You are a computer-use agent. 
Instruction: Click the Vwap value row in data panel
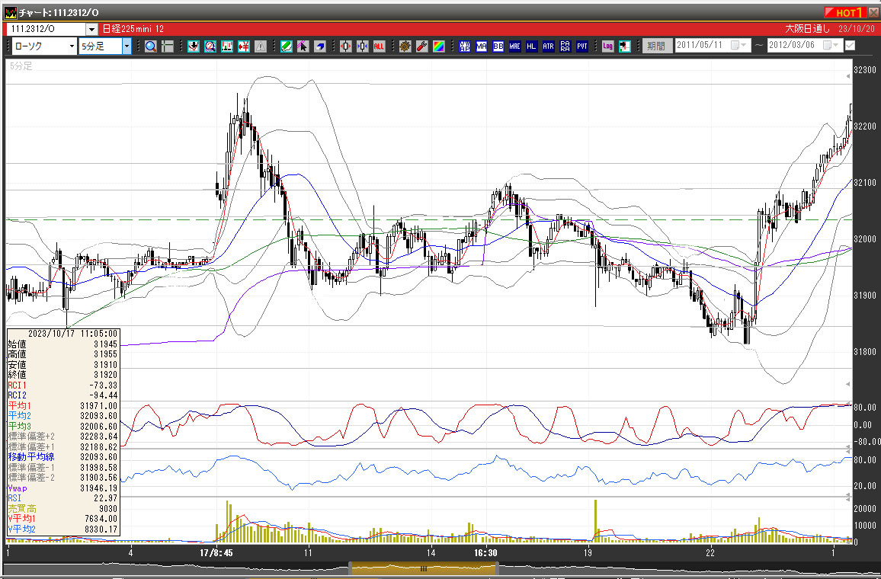click(x=63, y=488)
